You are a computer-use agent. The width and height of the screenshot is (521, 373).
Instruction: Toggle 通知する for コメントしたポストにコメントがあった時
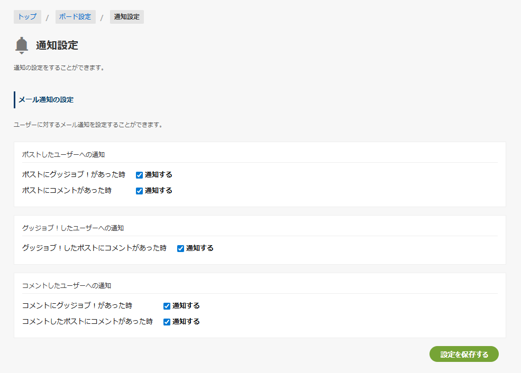pos(167,322)
